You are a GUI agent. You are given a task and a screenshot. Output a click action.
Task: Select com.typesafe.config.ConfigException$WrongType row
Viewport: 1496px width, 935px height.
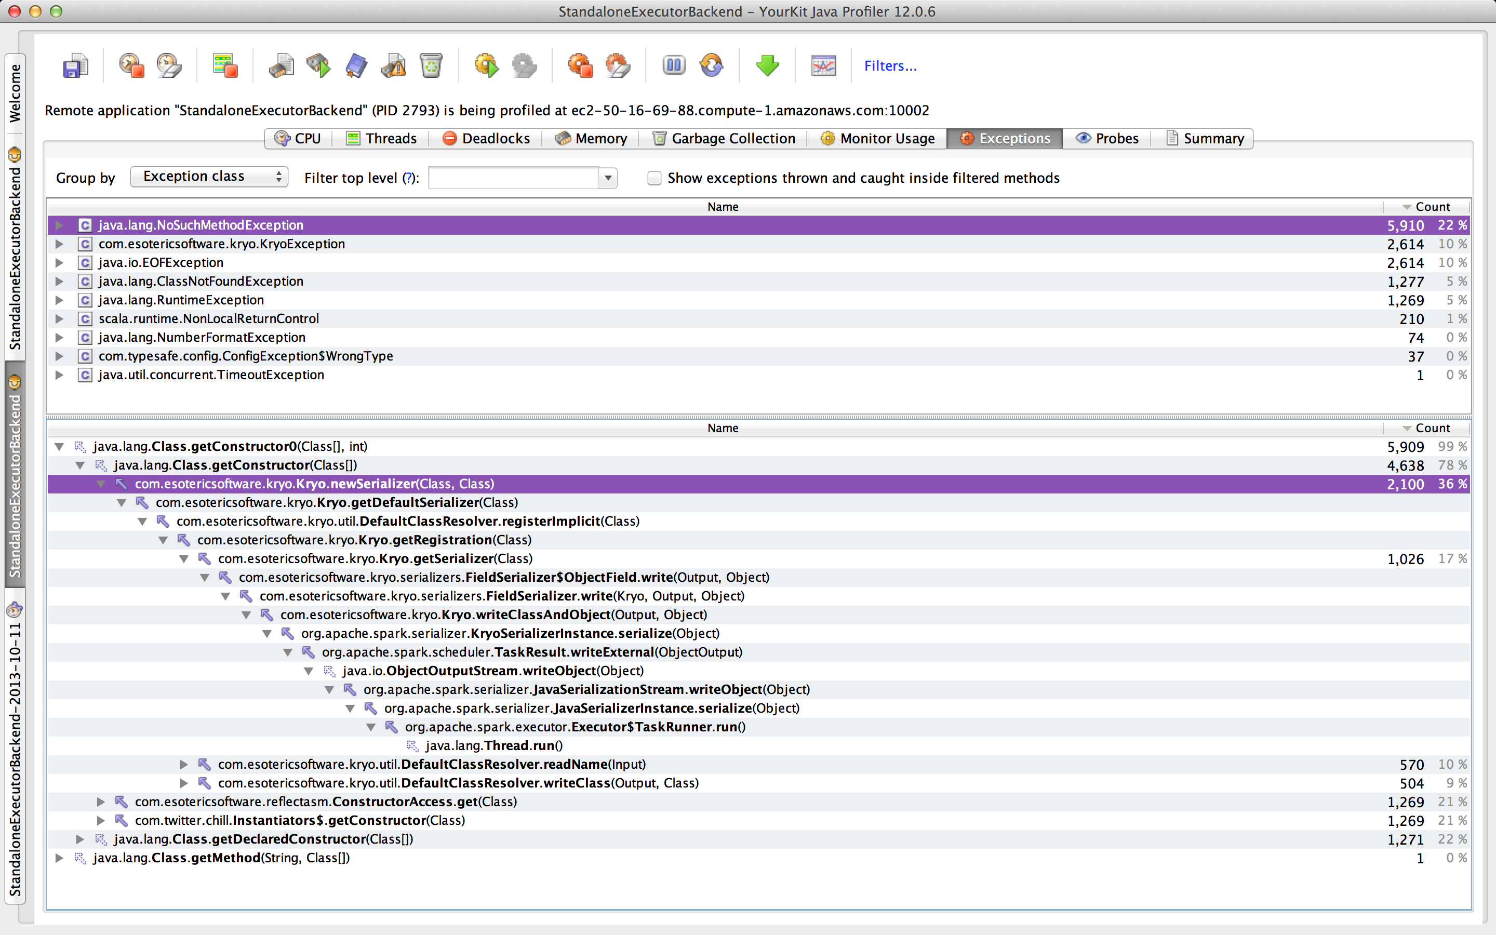pyautogui.click(x=758, y=356)
